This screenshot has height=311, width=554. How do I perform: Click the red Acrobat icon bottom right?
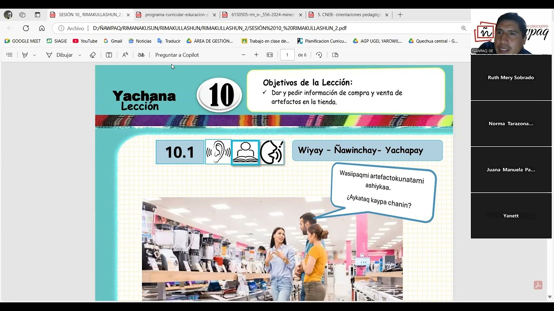(x=538, y=285)
